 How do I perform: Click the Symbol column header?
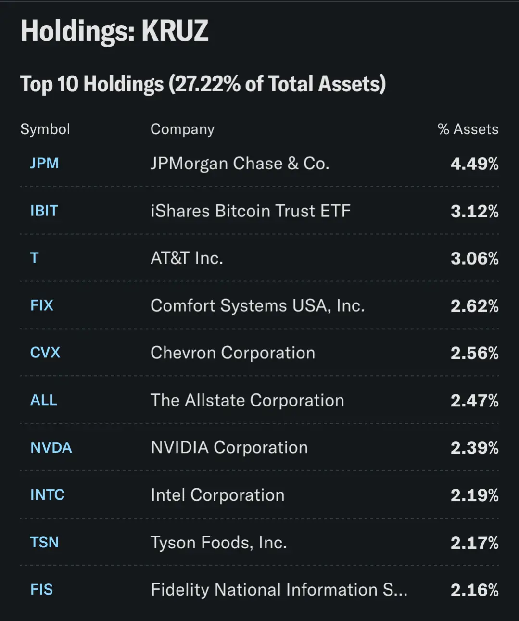tap(45, 129)
